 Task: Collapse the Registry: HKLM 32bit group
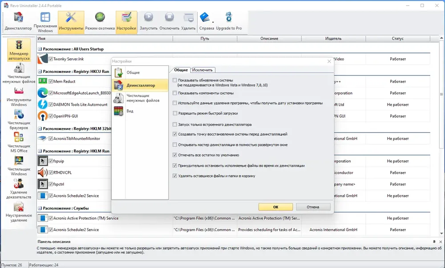[40, 128]
